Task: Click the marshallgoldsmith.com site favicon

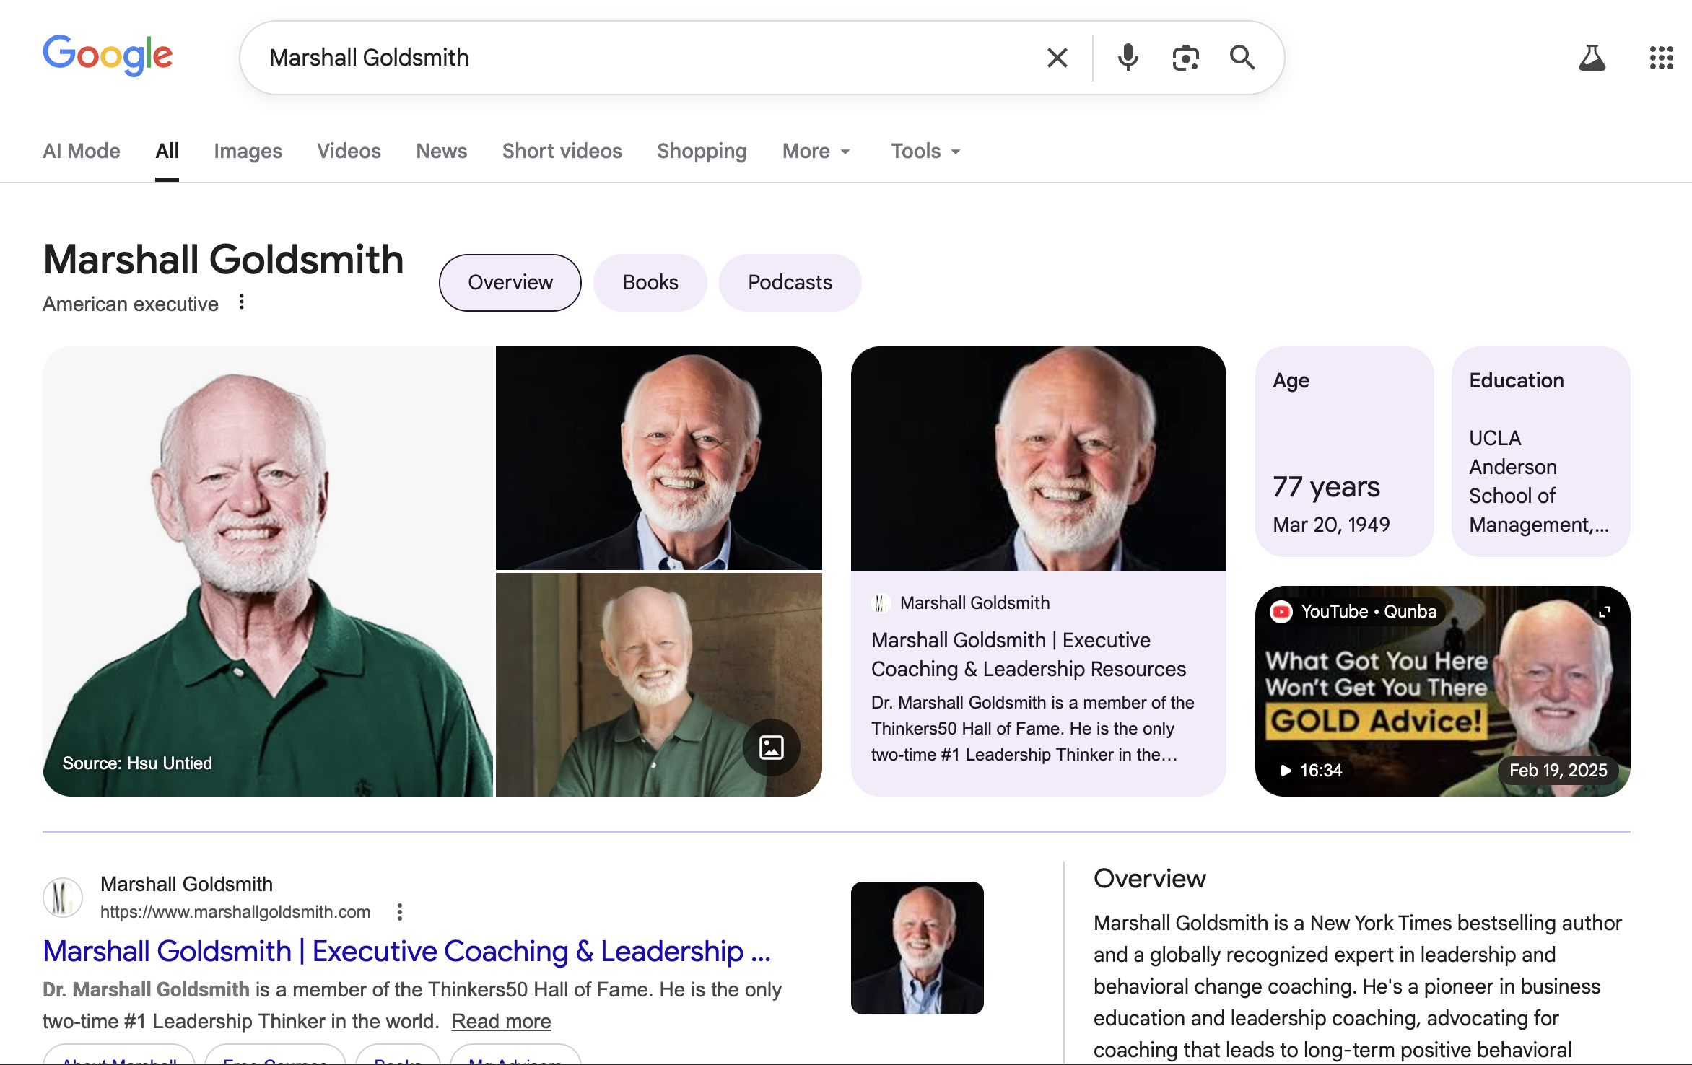Action: tap(62, 897)
